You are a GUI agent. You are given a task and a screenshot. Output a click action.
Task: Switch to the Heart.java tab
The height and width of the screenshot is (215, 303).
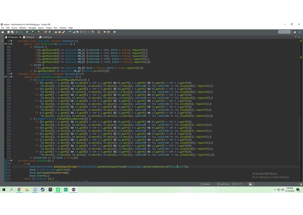tap(29, 37)
